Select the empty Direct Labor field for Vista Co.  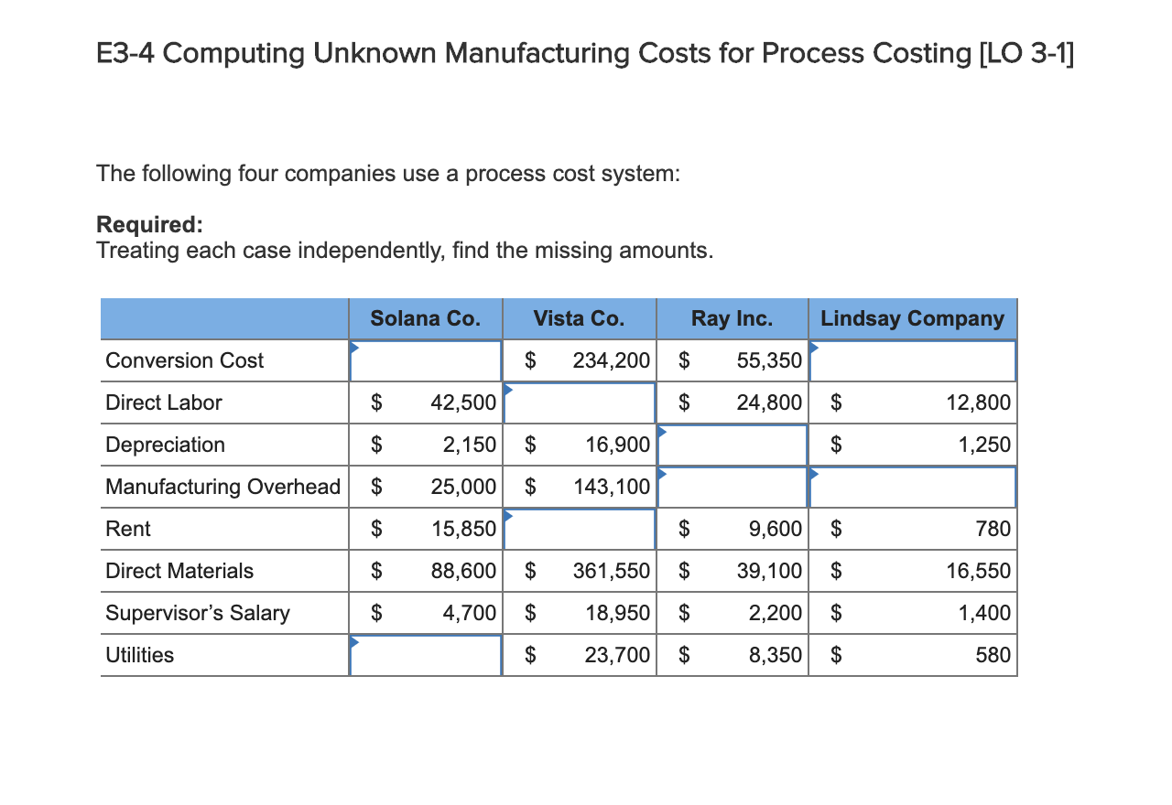coord(579,402)
